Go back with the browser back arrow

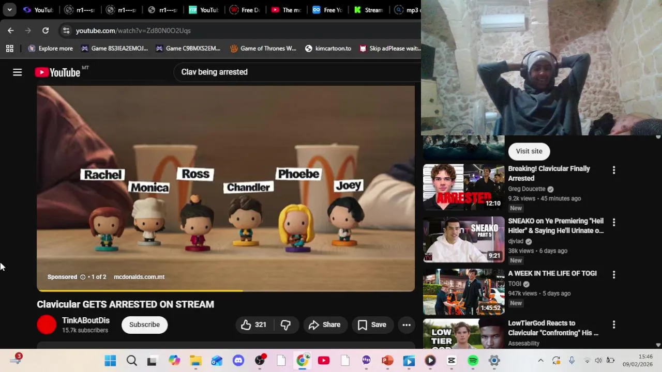pyautogui.click(x=11, y=30)
